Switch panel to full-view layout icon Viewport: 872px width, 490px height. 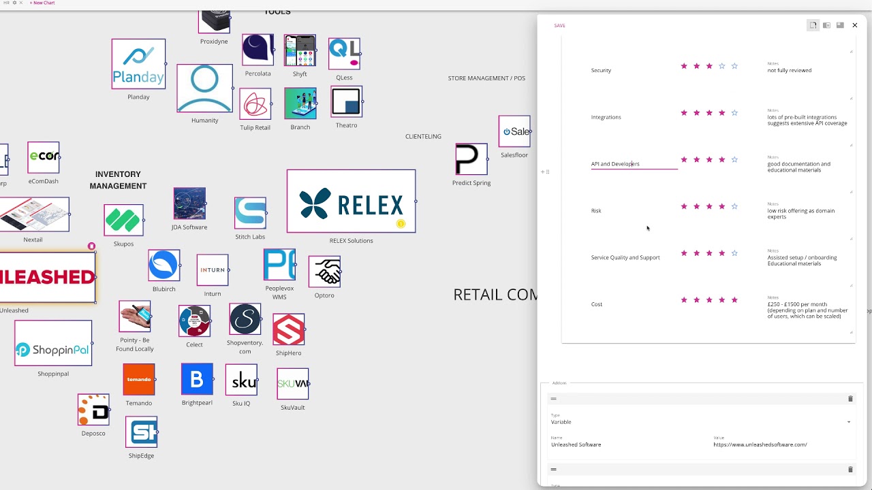click(840, 25)
